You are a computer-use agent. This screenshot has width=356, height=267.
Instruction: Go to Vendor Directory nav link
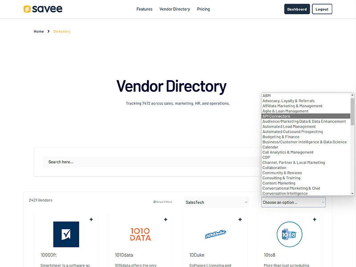click(174, 9)
